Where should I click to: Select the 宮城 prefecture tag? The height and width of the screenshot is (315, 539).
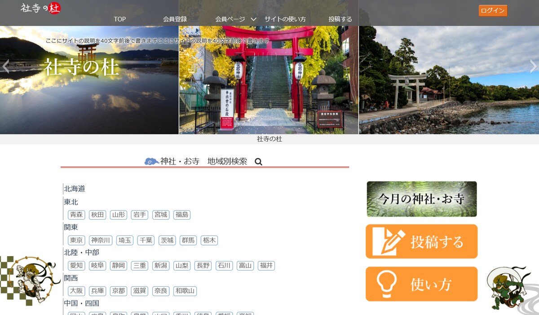tap(161, 215)
